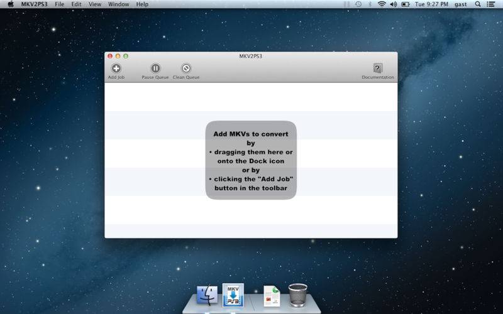Click the volume speaker icon
This screenshot has height=314, width=503.
click(394, 4)
